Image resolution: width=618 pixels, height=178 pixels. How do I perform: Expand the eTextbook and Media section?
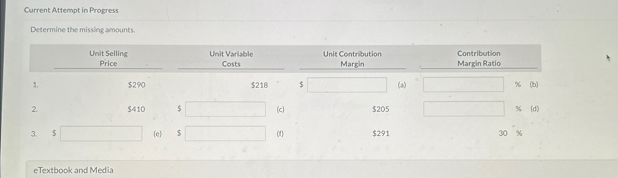tap(73, 170)
